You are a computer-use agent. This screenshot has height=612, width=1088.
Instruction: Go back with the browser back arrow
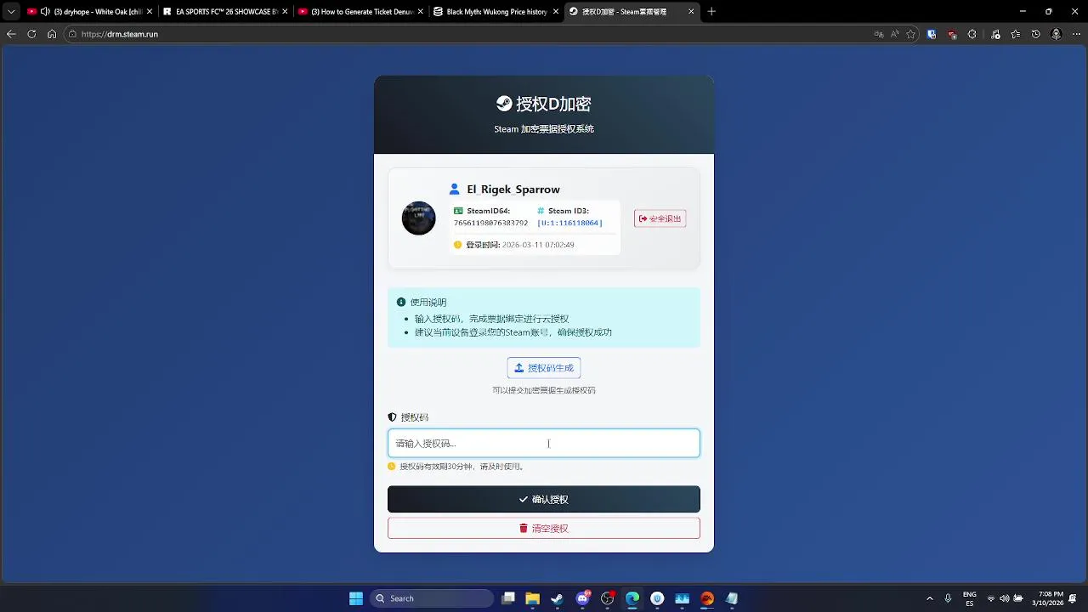(11, 34)
